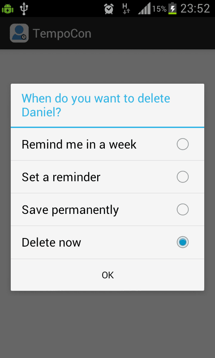Tap the TempoCon app icon
The image size is (215, 358).
pyautogui.click(x=19, y=33)
